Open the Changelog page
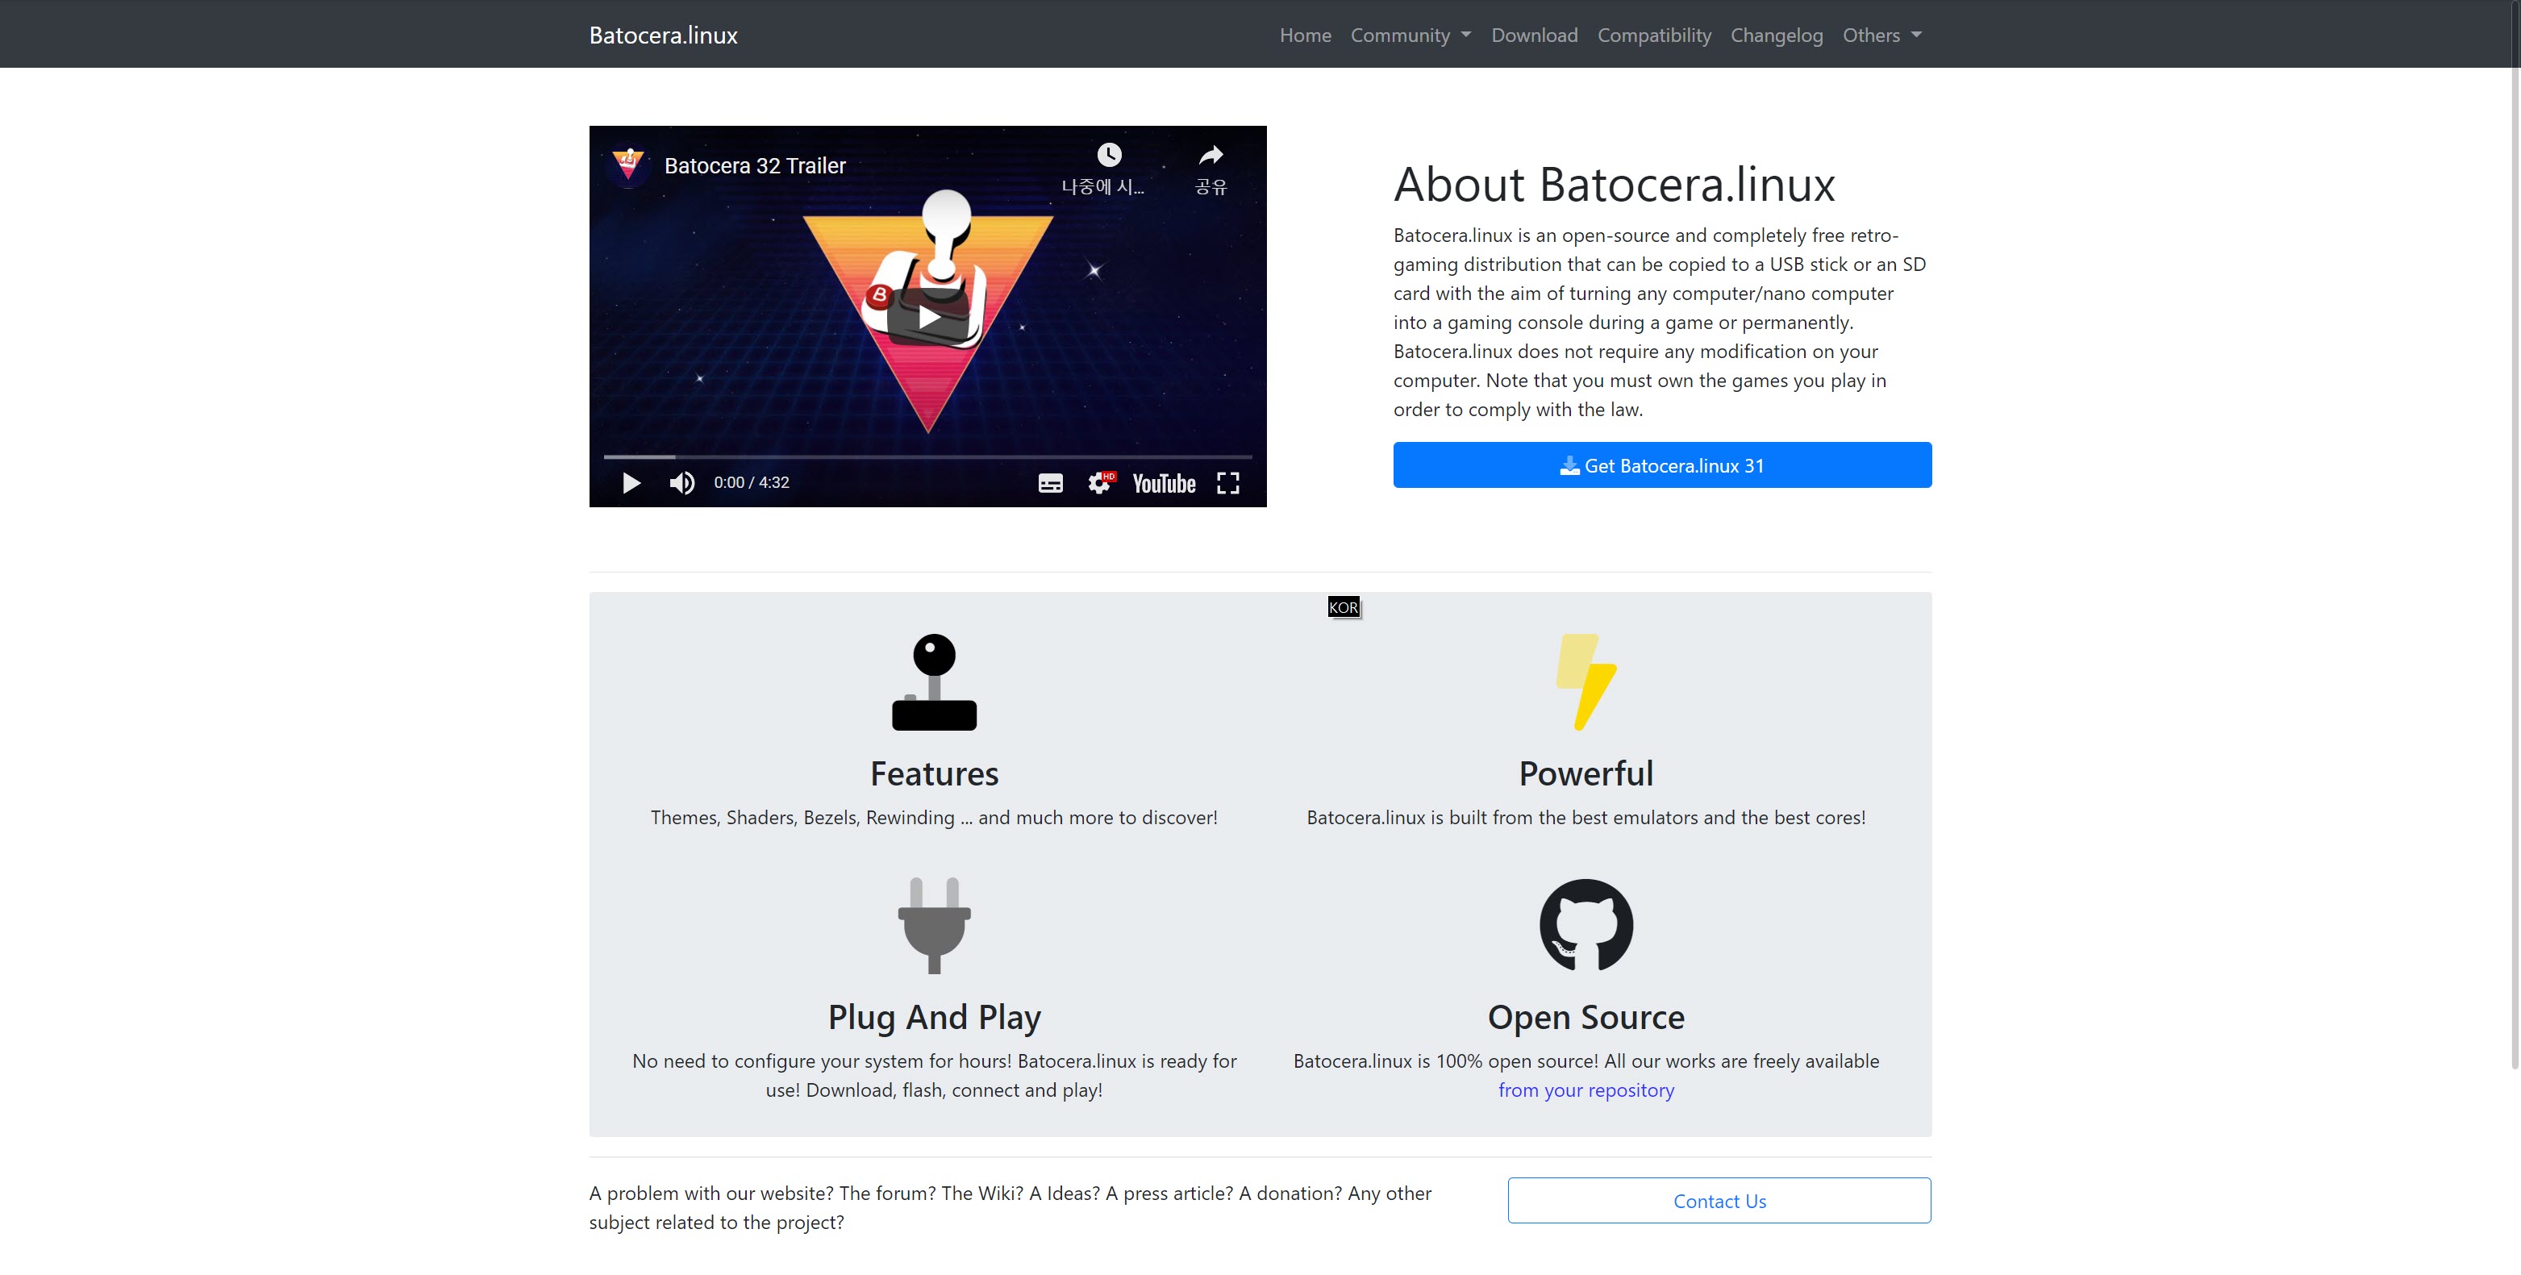The width and height of the screenshot is (2521, 1275). tap(1777, 35)
